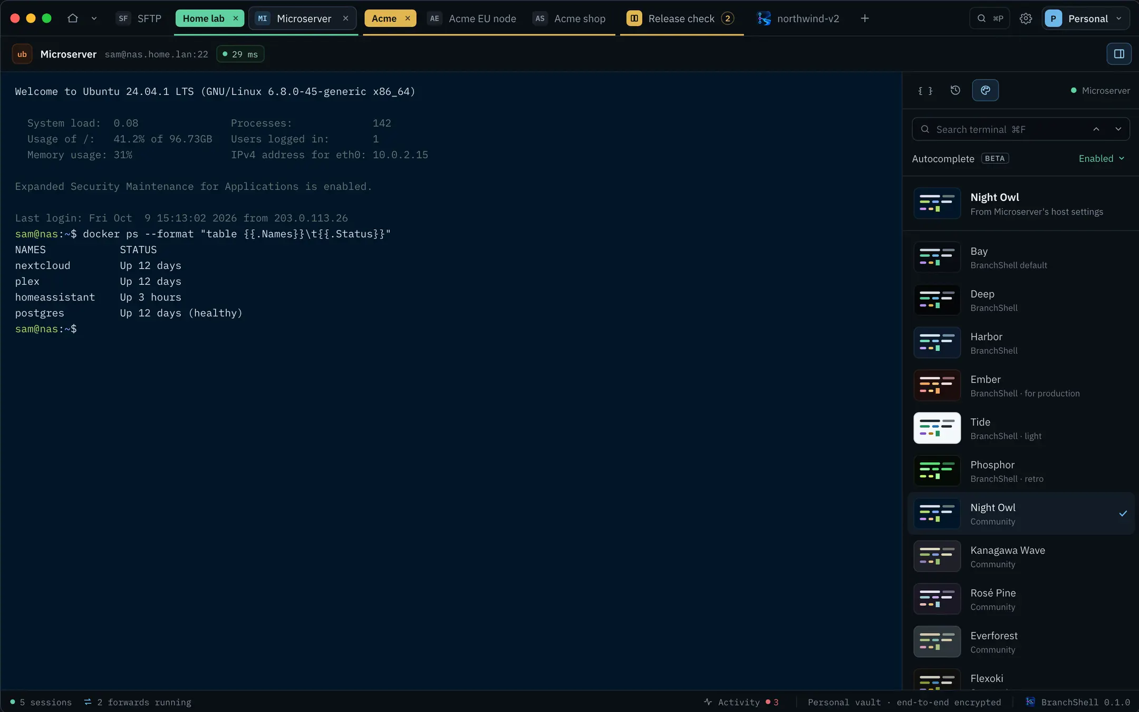Click the ub Ubuntu host icon

coord(22,54)
